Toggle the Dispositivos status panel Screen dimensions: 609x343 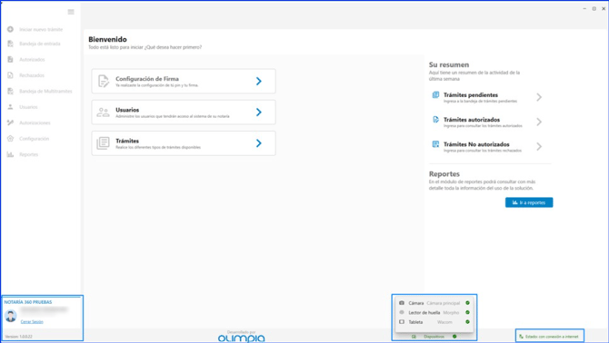(434, 337)
